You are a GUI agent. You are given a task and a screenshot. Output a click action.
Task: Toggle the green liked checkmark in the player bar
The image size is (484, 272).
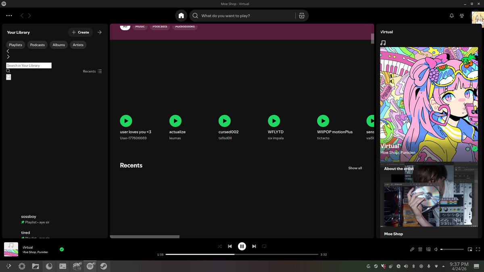tap(62, 249)
